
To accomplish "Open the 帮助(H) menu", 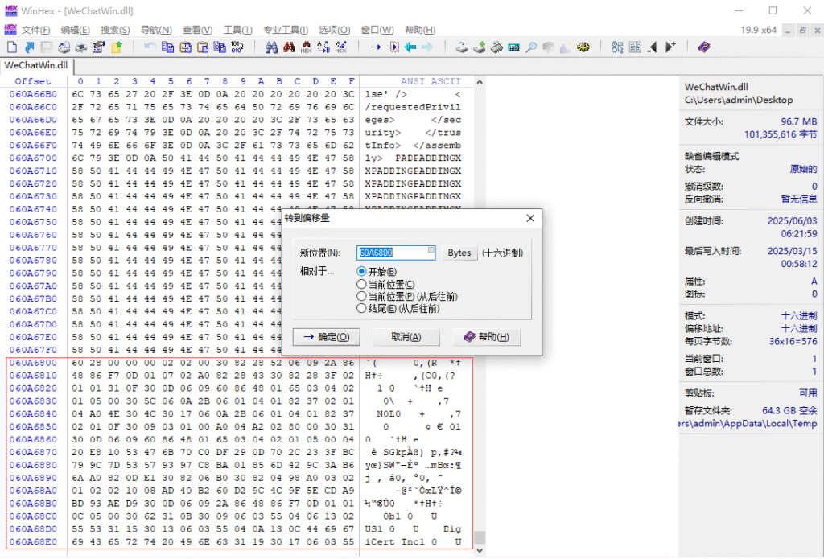I will [x=420, y=30].
